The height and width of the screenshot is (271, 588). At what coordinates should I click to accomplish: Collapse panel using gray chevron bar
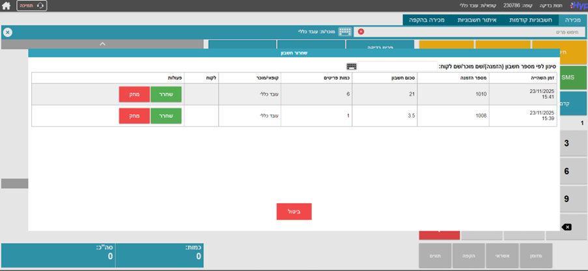point(102,44)
